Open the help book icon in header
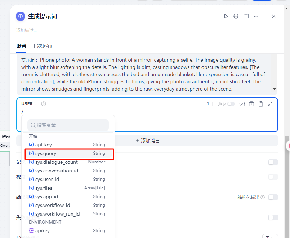Screen dimensions: 290x238 click(x=246, y=16)
